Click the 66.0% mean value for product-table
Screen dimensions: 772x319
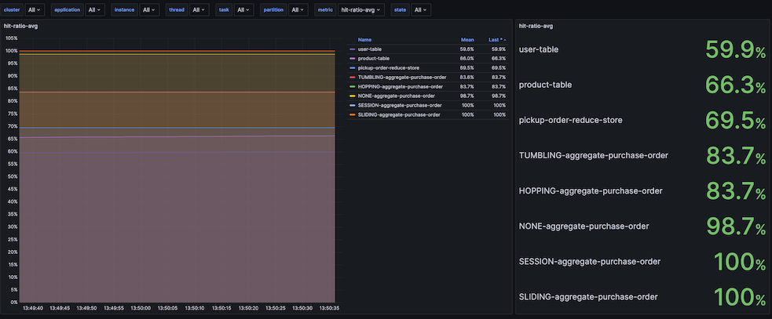coord(467,59)
